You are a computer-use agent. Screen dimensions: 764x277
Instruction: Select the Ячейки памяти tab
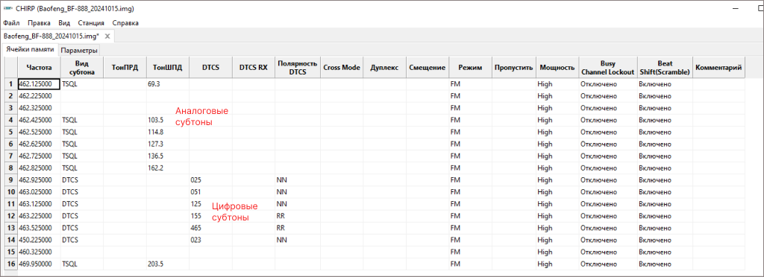tap(30, 50)
